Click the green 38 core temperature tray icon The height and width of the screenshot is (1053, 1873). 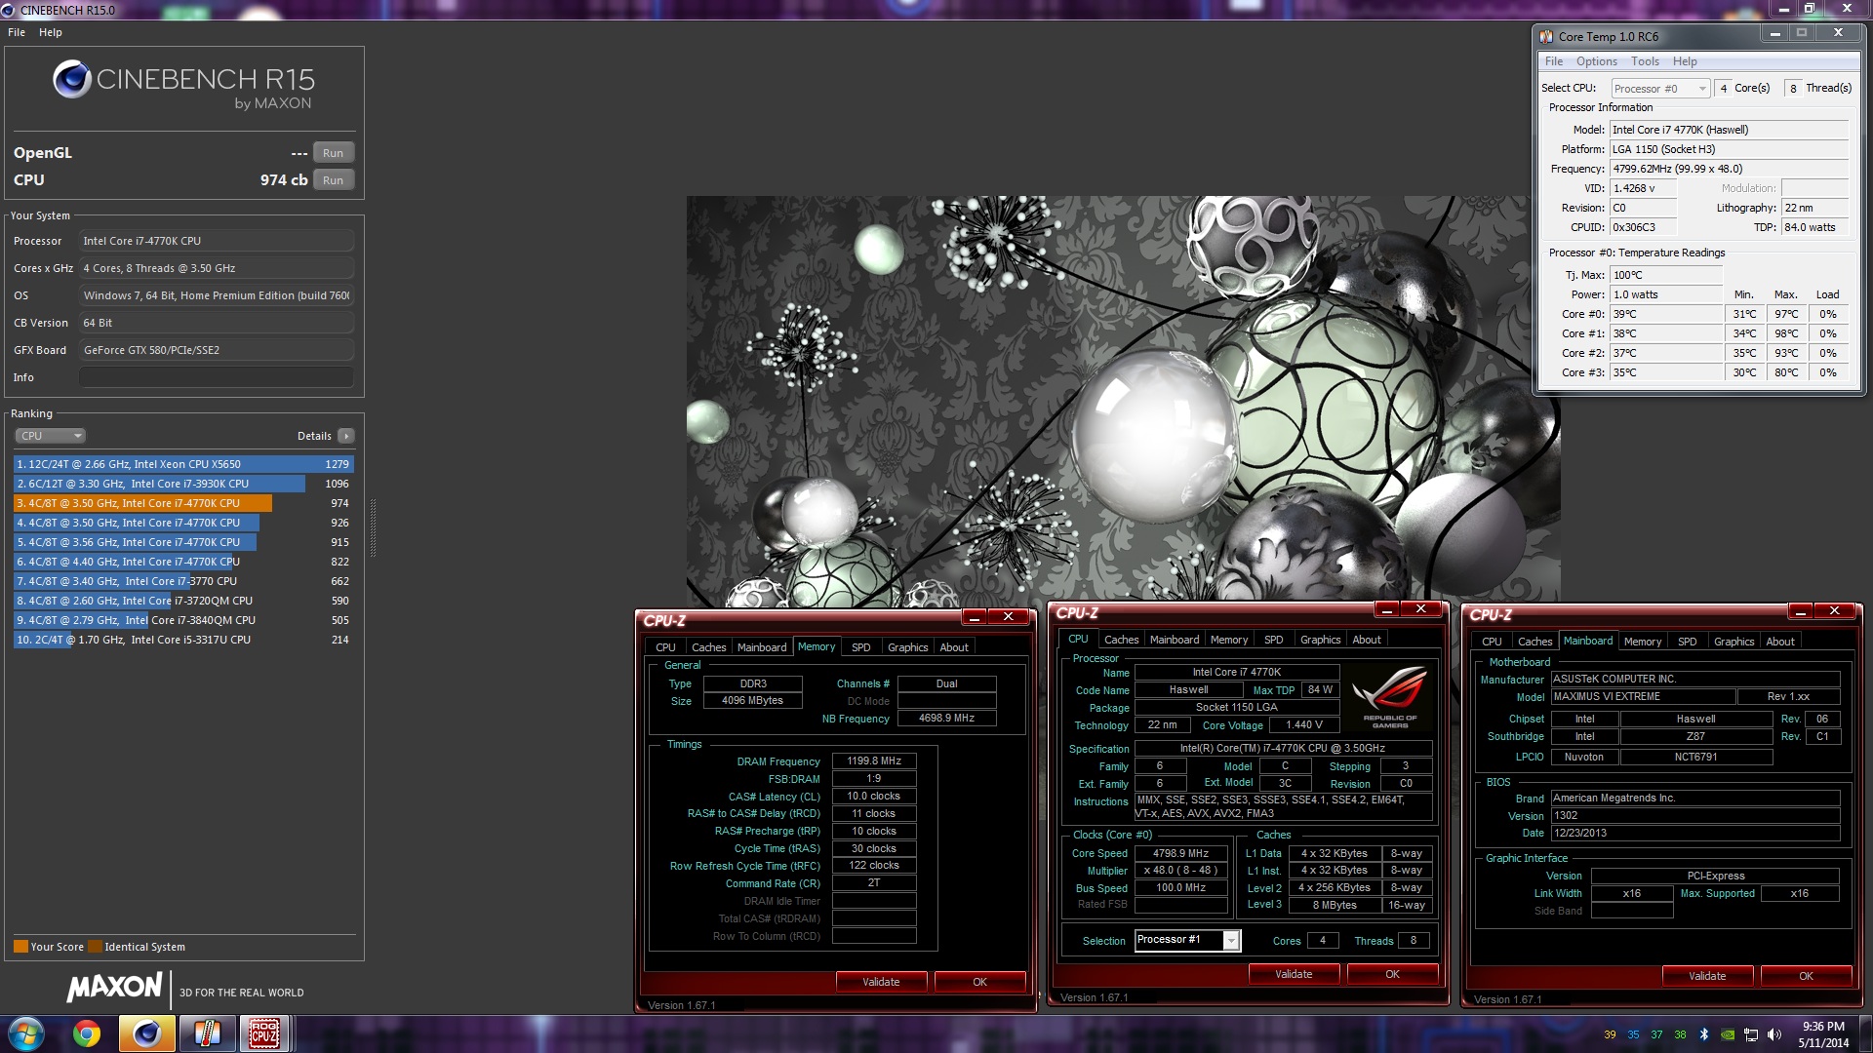(1680, 1034)
